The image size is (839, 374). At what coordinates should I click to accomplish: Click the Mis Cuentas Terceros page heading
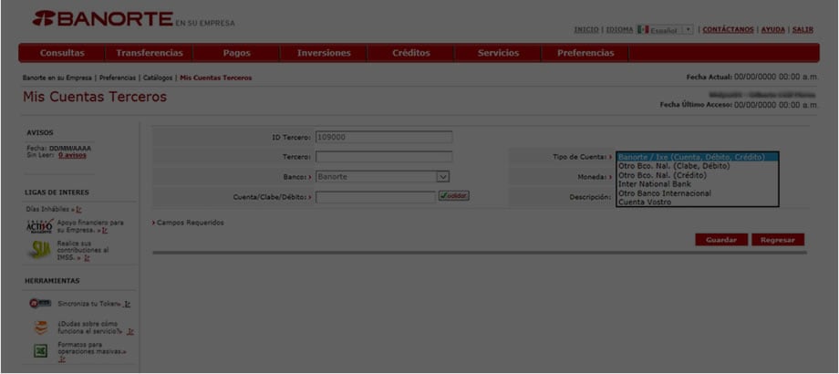click(x=95, y=97)
